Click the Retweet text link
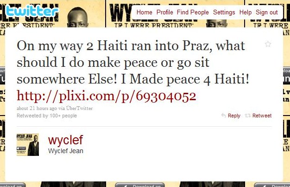The width and height of the screenshot is (290, 187). click(x=262, y=116)
